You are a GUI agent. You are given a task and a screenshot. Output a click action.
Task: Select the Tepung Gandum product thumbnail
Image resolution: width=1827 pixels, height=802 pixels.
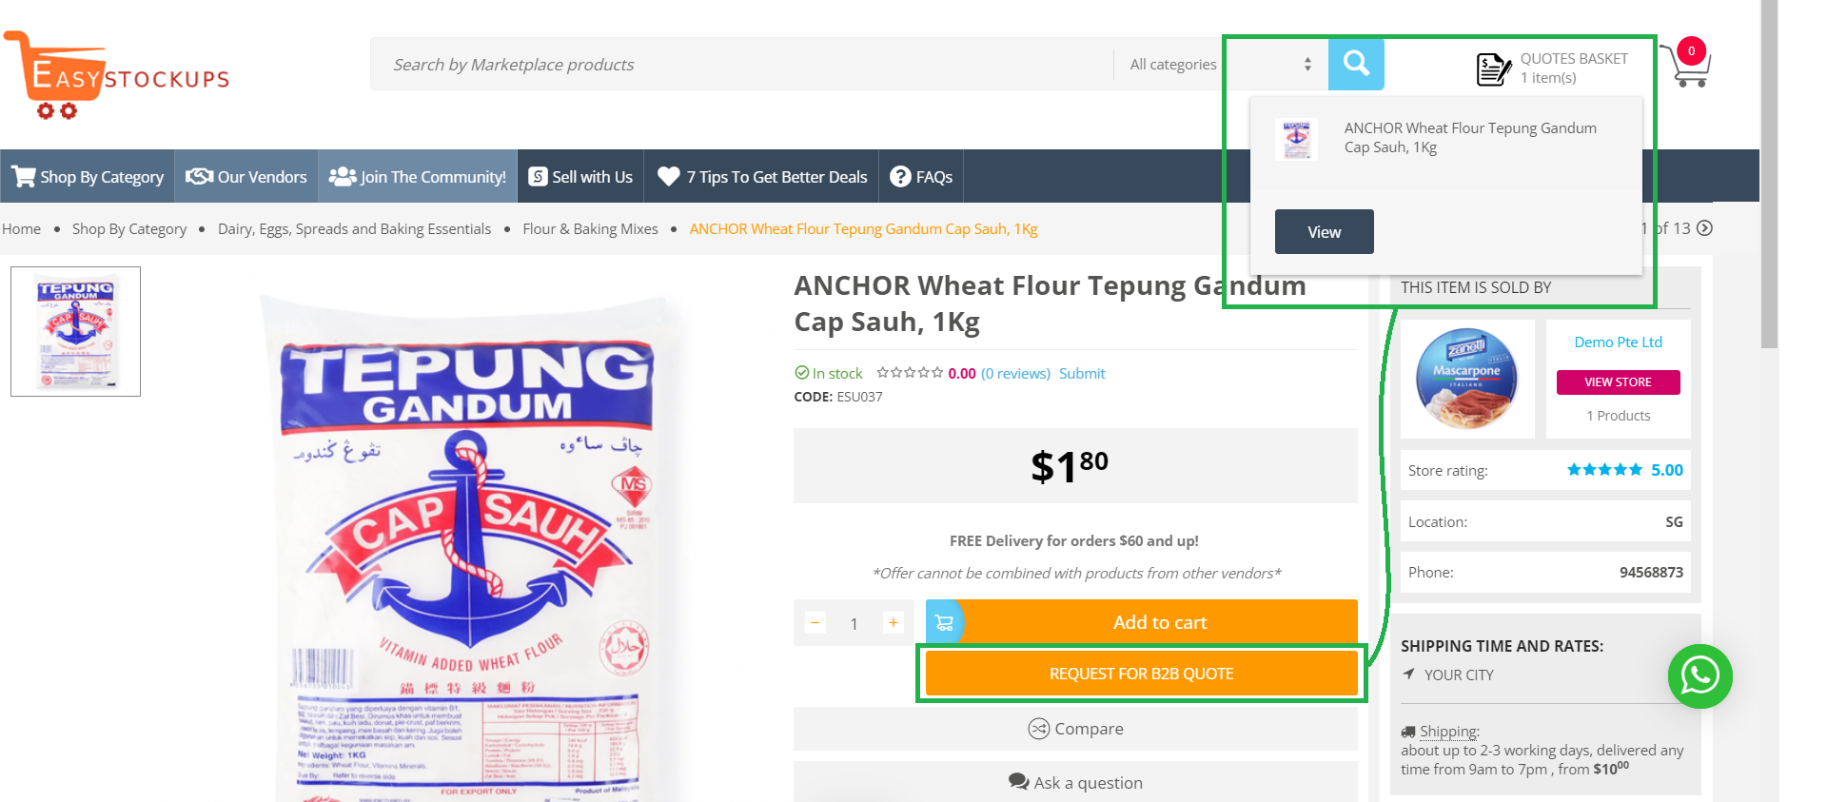[75, 331]
